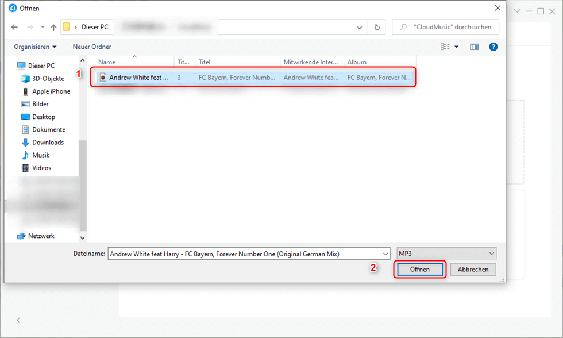Click artist cell 'Andrew White fea...'

click(311, 78)
